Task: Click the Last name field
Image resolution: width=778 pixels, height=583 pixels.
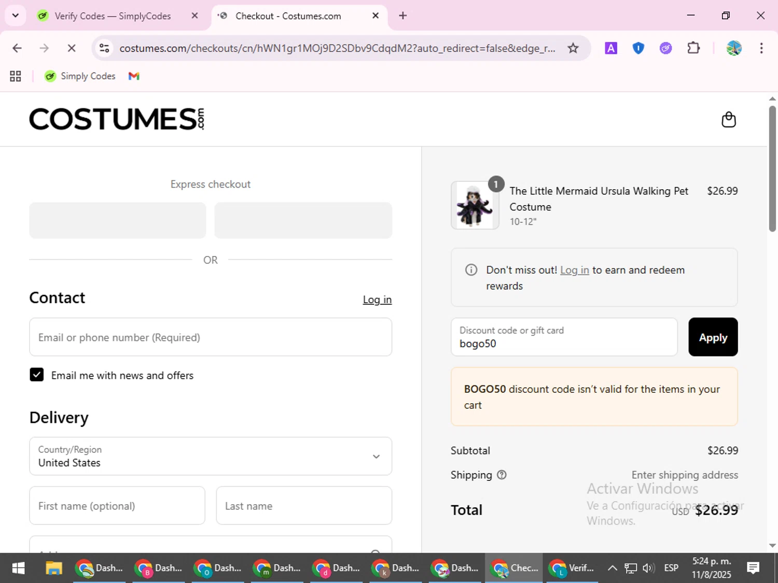Action: (304, 505)
